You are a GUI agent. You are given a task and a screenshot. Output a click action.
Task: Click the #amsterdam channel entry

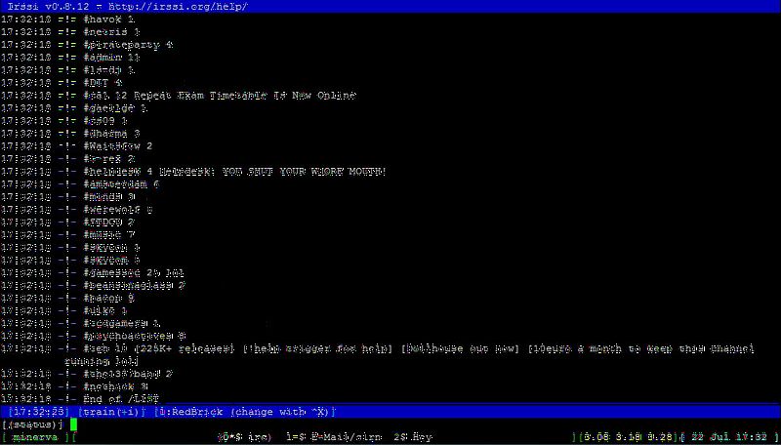121,184
